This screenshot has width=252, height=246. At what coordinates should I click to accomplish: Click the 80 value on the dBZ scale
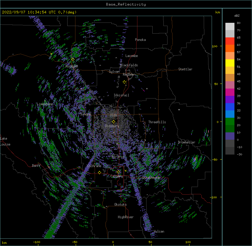pos(239,23)
